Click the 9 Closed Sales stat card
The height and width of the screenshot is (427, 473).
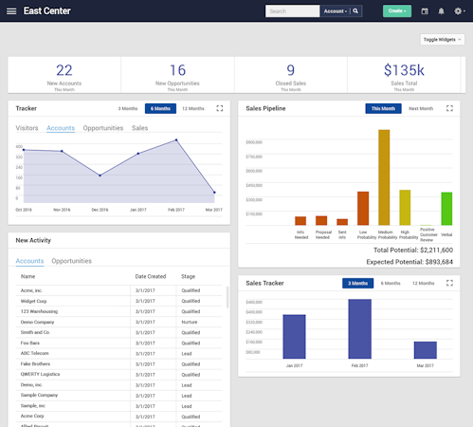[291, 75]
